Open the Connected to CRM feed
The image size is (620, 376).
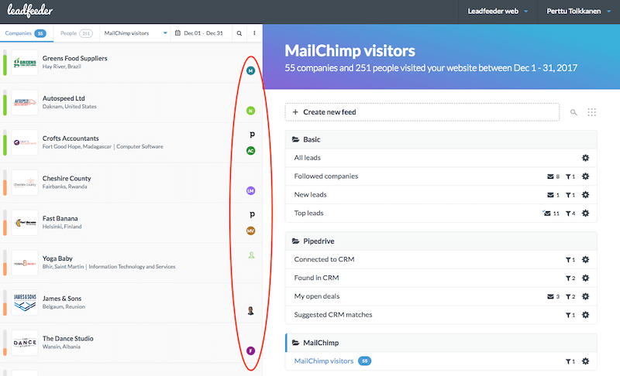point(324,259)
